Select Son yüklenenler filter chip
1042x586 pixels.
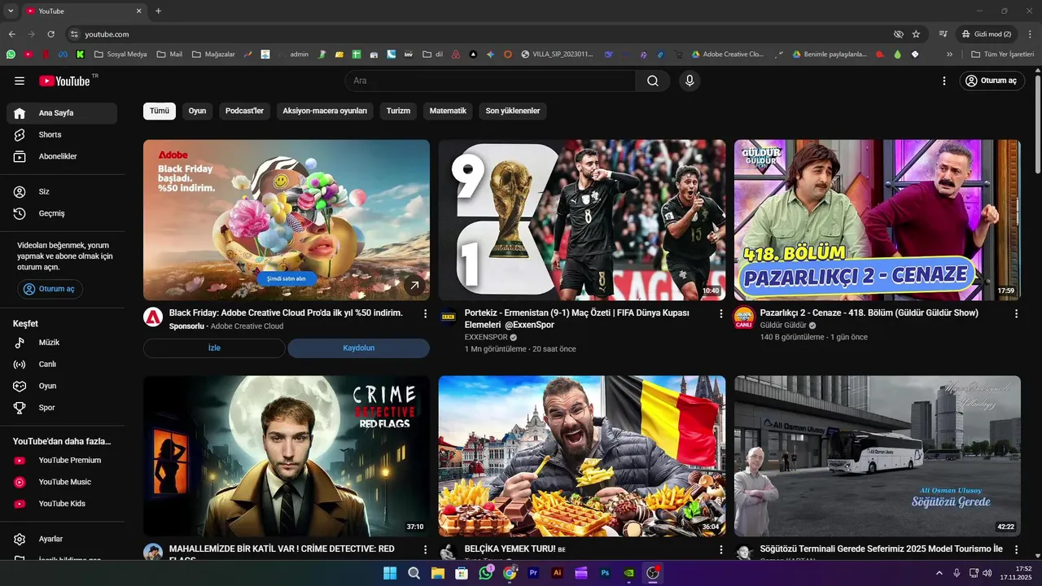(513, 111)
